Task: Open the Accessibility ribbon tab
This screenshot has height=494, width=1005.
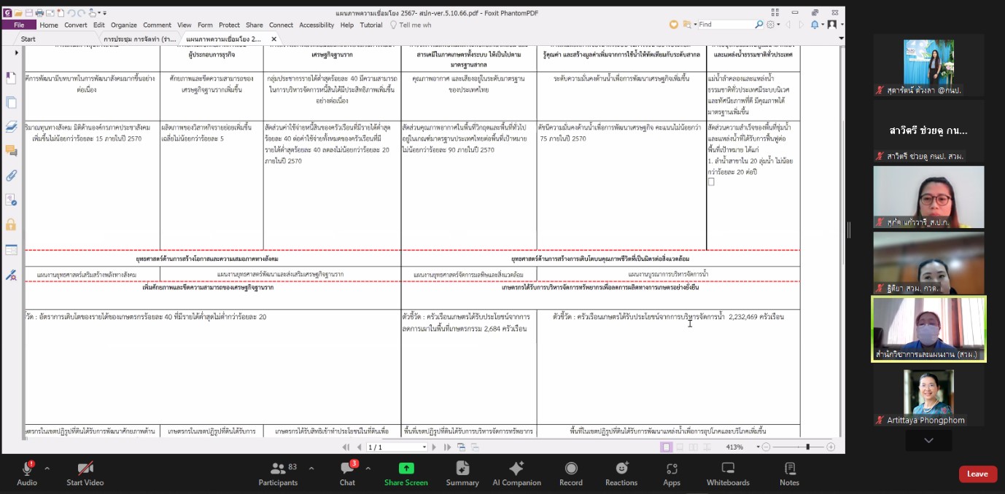Action: coord(317,25)
